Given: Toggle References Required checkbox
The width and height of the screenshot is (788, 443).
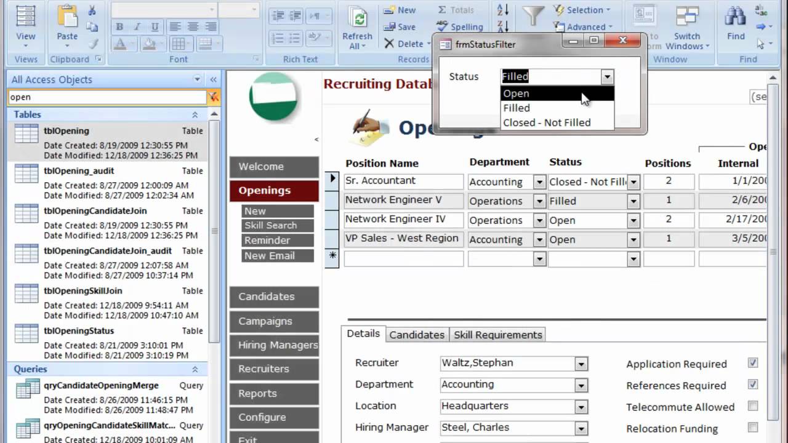Looking at the screenshot, I should tap(752, 385).
